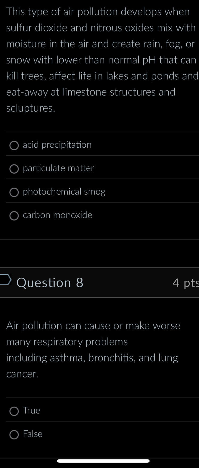This screenshot has height=468, width=199.
Task: Click the "4 pts" points label
Action: coord(185,283)
